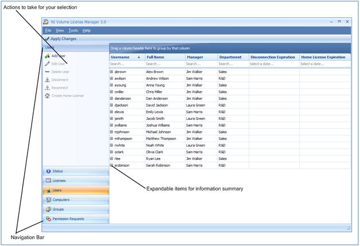Expand the jsmith user row
This screenshot has width=360, height=246.
112,119
